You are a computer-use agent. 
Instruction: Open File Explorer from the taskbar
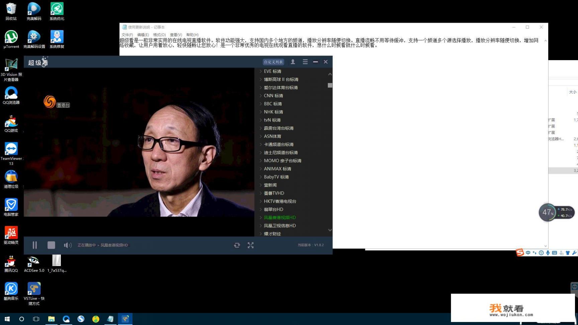coord(51,319)
